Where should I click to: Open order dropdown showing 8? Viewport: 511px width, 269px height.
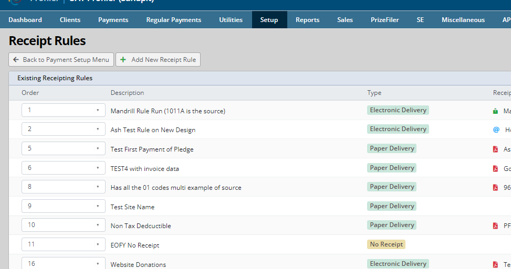click(x=64, y=186)
